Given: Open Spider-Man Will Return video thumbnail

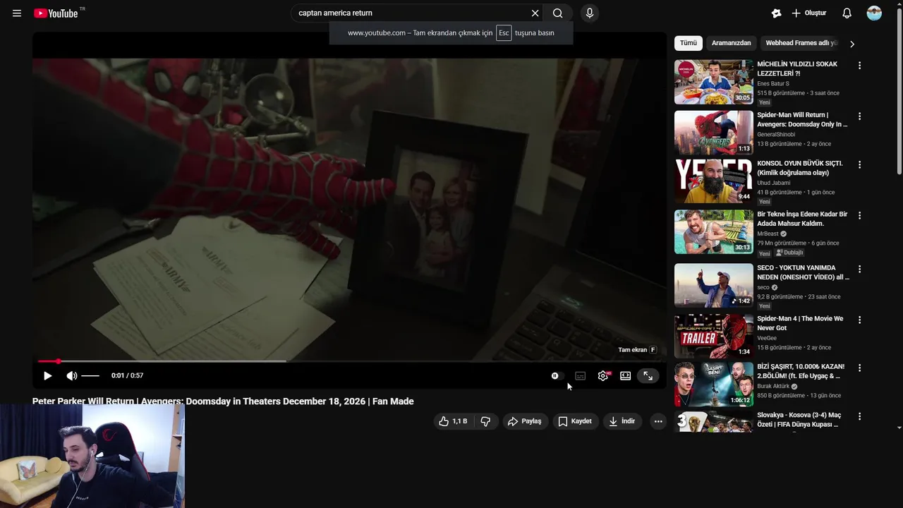Looking at the screenshot, I should 713,133.
